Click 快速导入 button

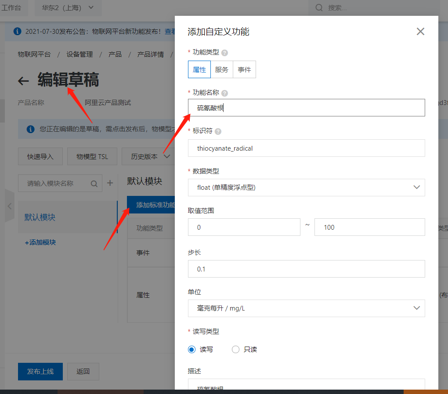pos(40,156)
